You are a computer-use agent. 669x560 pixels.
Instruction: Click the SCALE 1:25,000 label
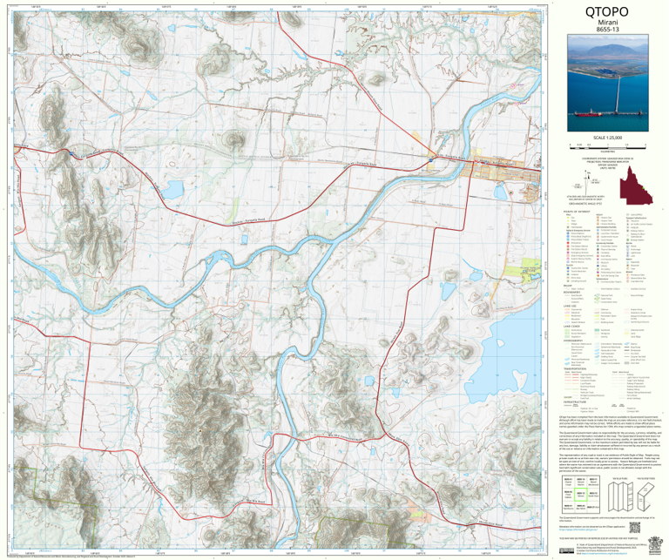click(x=607, y=138)
